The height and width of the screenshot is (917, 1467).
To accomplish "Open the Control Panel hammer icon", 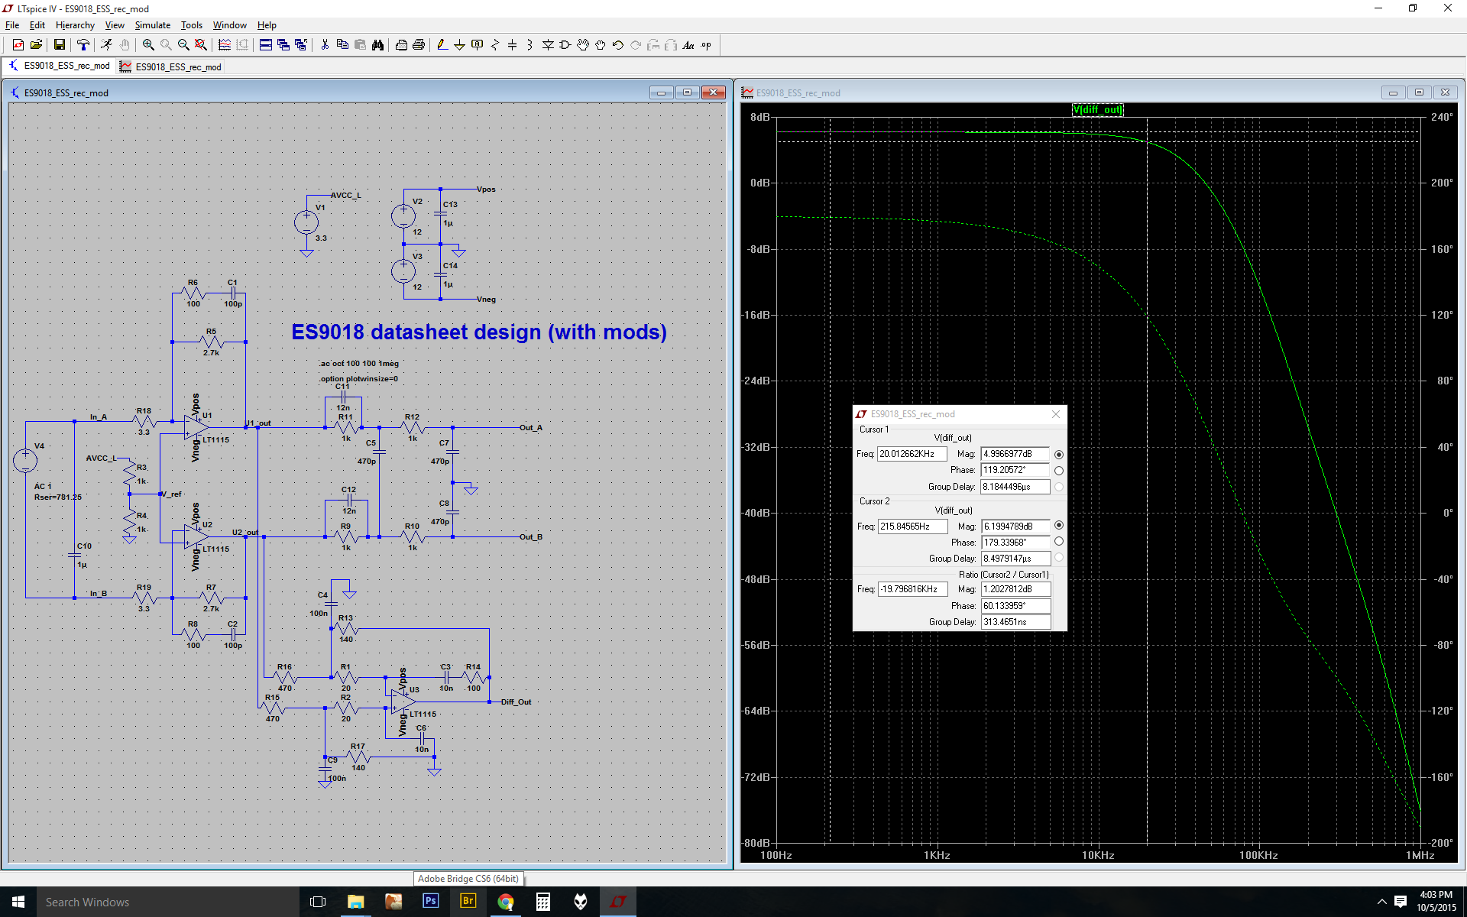I will [83, 45].
